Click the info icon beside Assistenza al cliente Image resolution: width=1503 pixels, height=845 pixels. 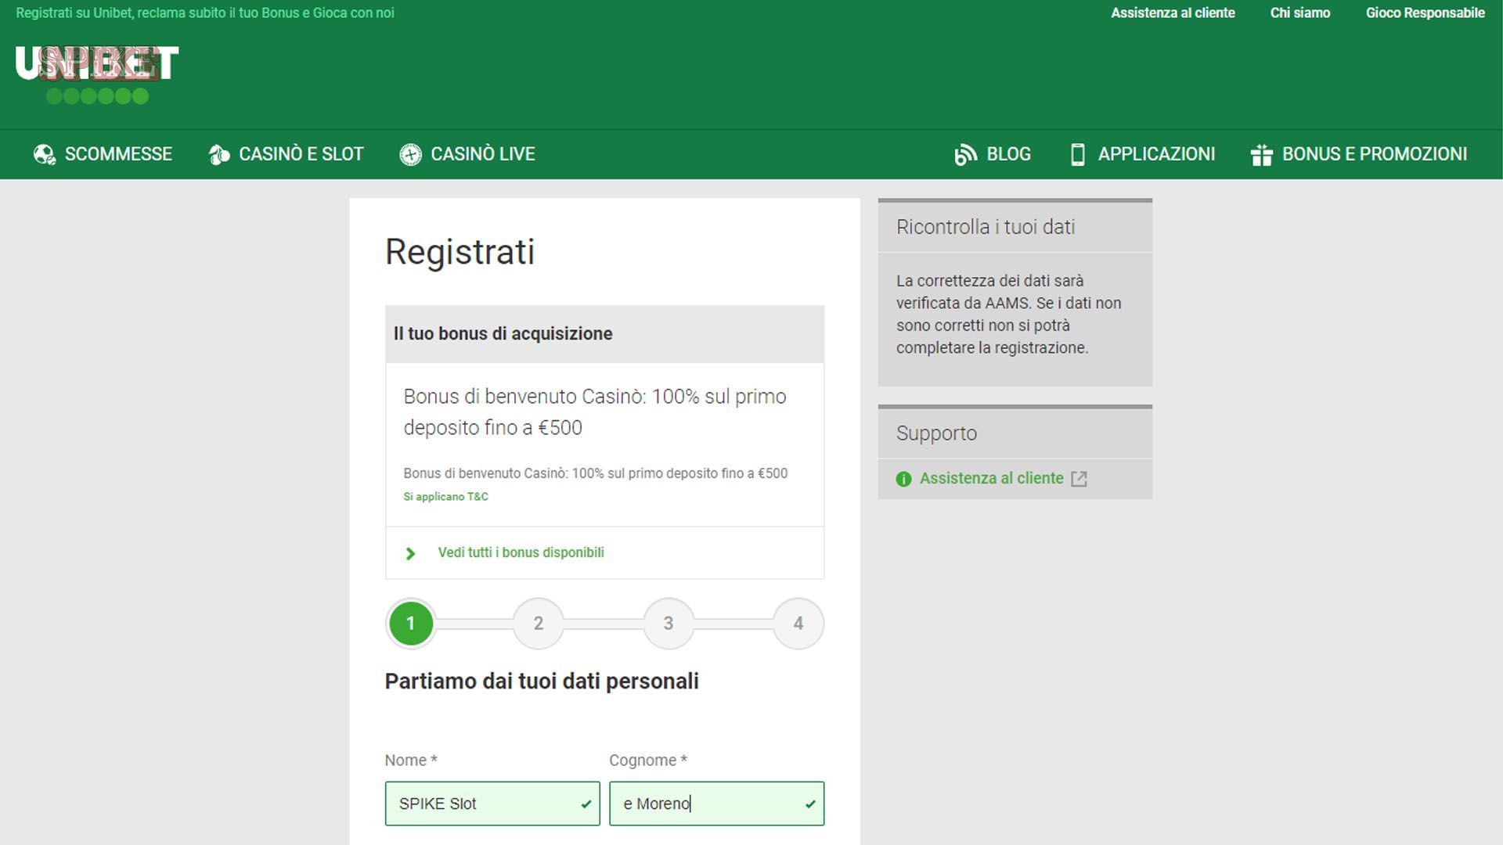[x=904, y=478]
